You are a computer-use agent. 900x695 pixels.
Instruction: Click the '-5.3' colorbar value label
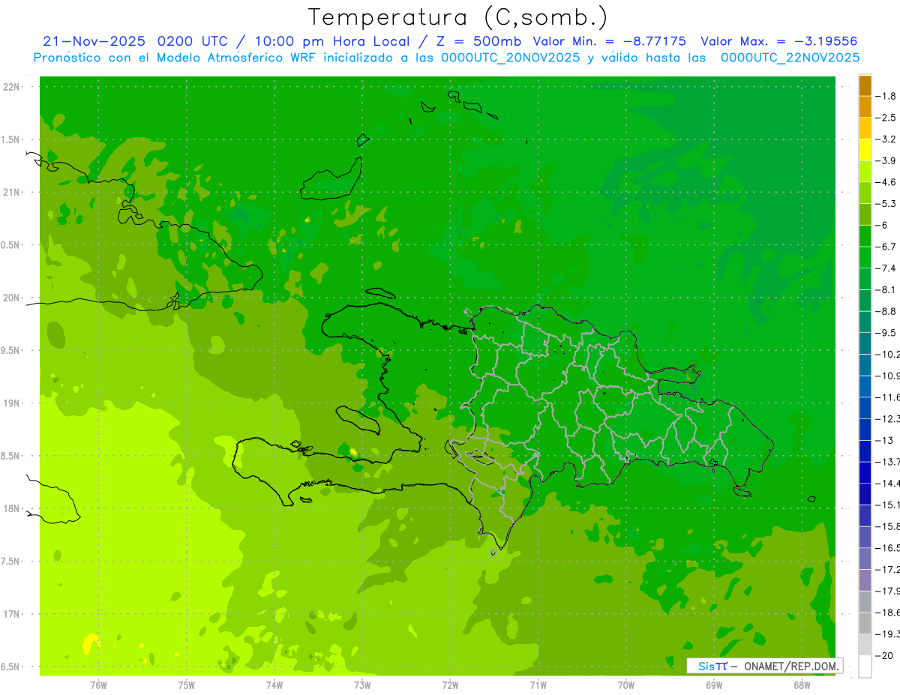tap(886, 203)
